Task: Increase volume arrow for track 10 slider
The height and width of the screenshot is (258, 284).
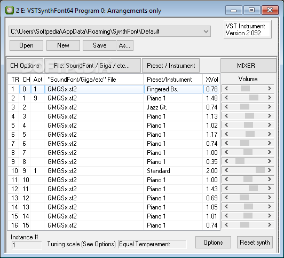Action: 270,170
